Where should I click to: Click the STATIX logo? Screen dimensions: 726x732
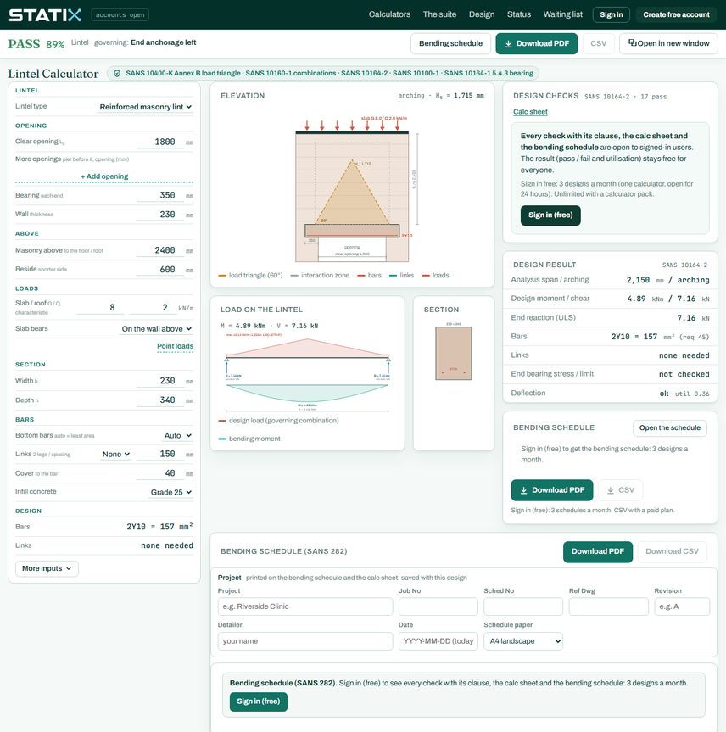(45, 15)
